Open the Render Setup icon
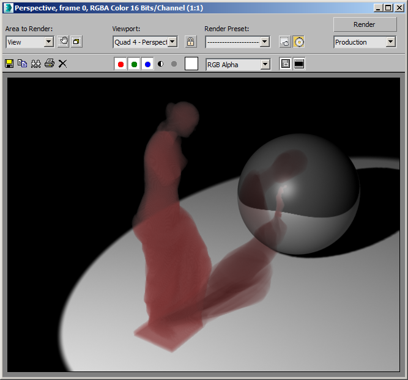 coord(285,42)
